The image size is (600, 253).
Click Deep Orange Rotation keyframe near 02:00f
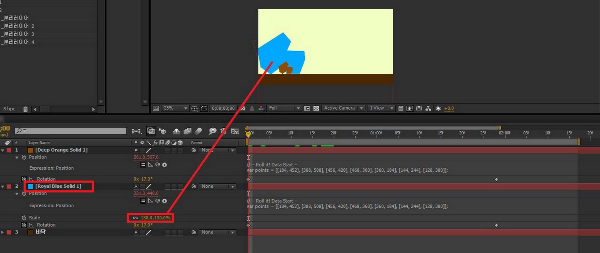point(496,179)
